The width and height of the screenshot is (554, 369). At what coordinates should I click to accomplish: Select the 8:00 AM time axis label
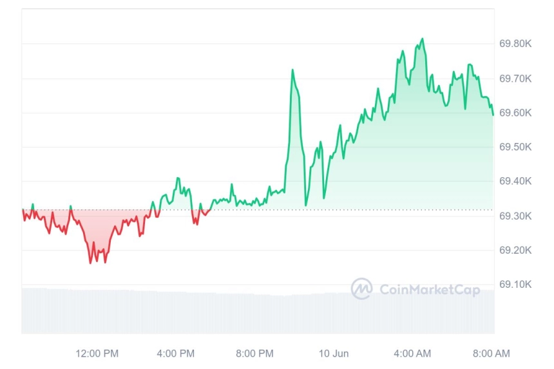click(492, 354)
